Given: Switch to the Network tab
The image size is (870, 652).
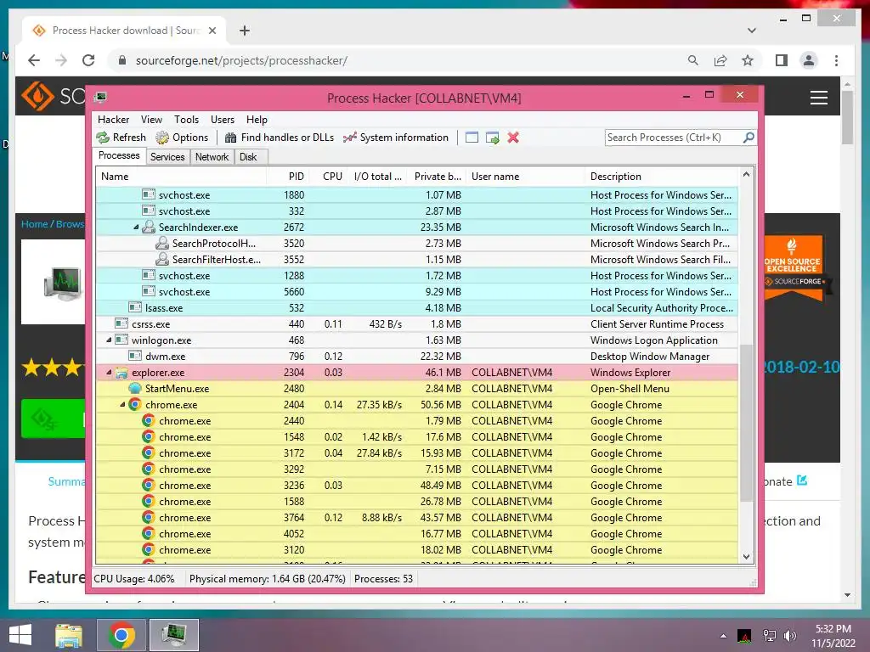Looking at the screenshot, I should coord(212,157).
